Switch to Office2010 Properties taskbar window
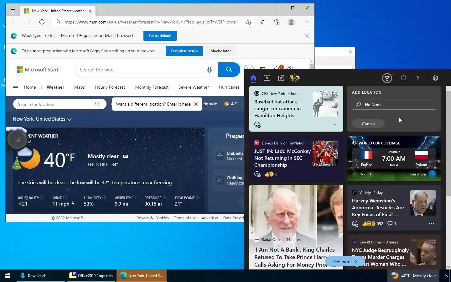The width and height of the screenshot is (451, 282). pyautogui.click(x=91, y=276)
